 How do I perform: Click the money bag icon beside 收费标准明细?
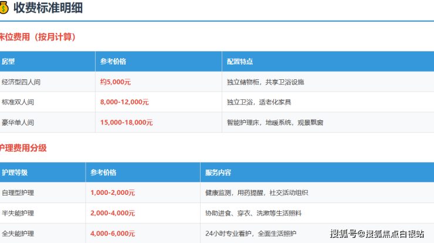click(x=5, y=7)
